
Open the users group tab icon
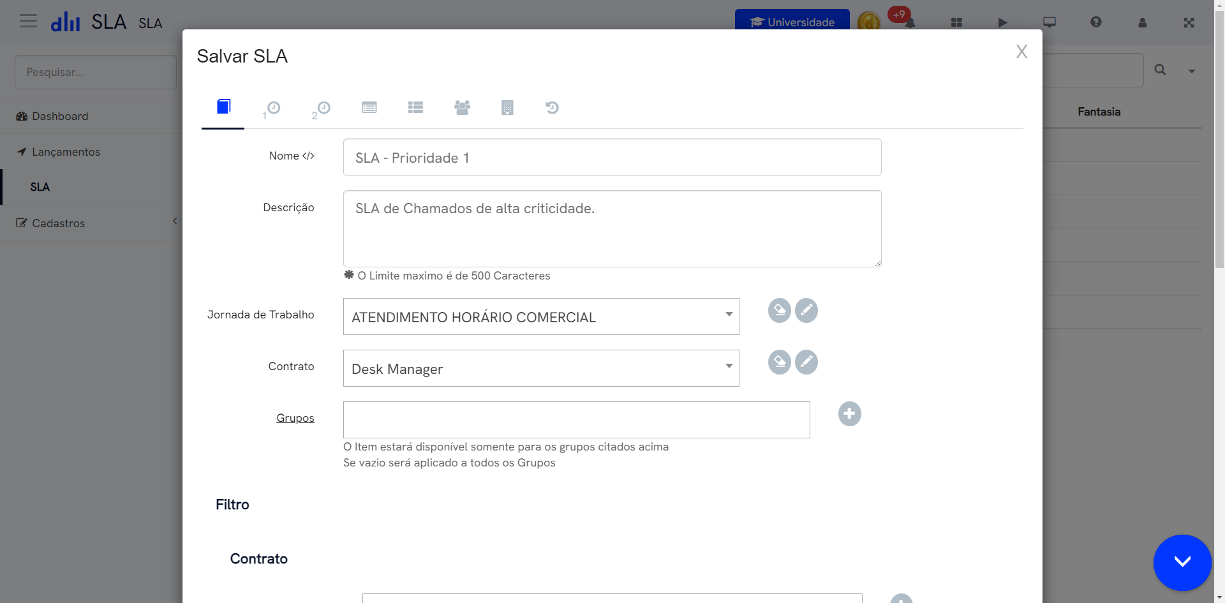pyautogui.click(x=462, y=107)
